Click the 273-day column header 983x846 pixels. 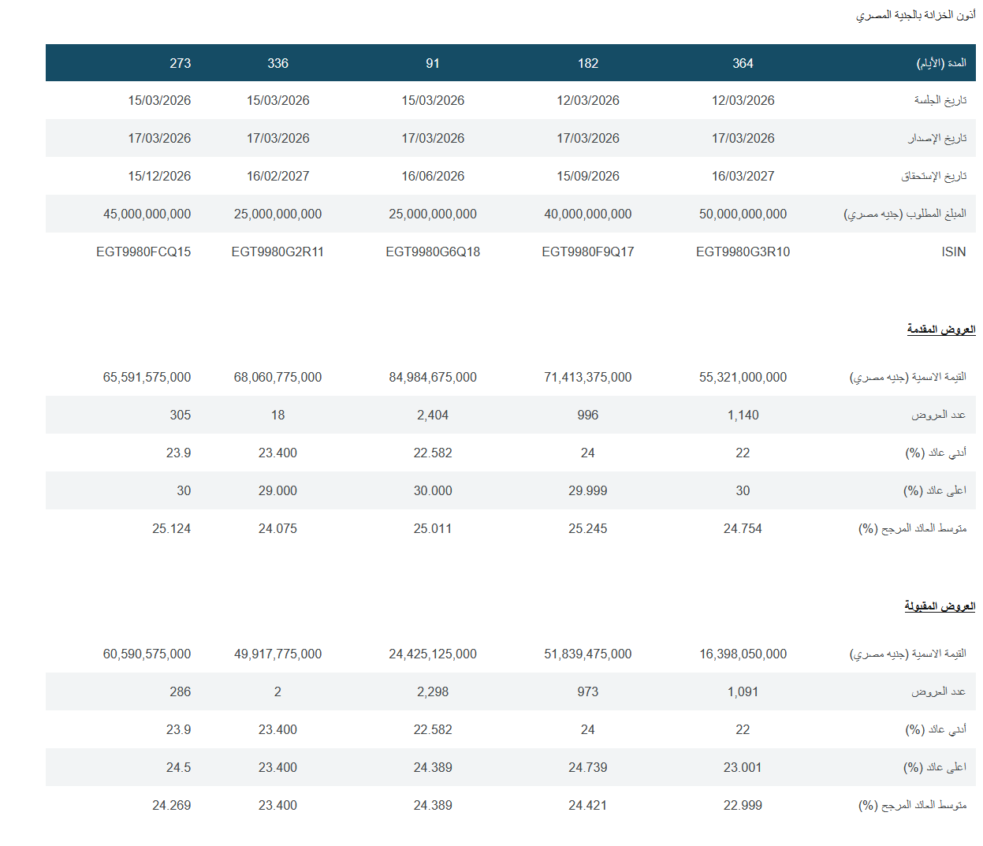(x=179, y=62)
